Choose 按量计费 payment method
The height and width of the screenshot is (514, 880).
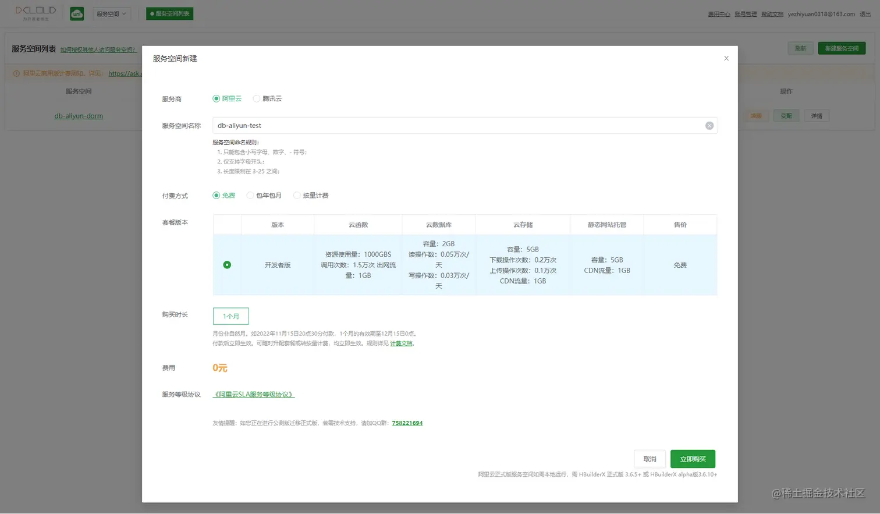click(x=311, y=196)
